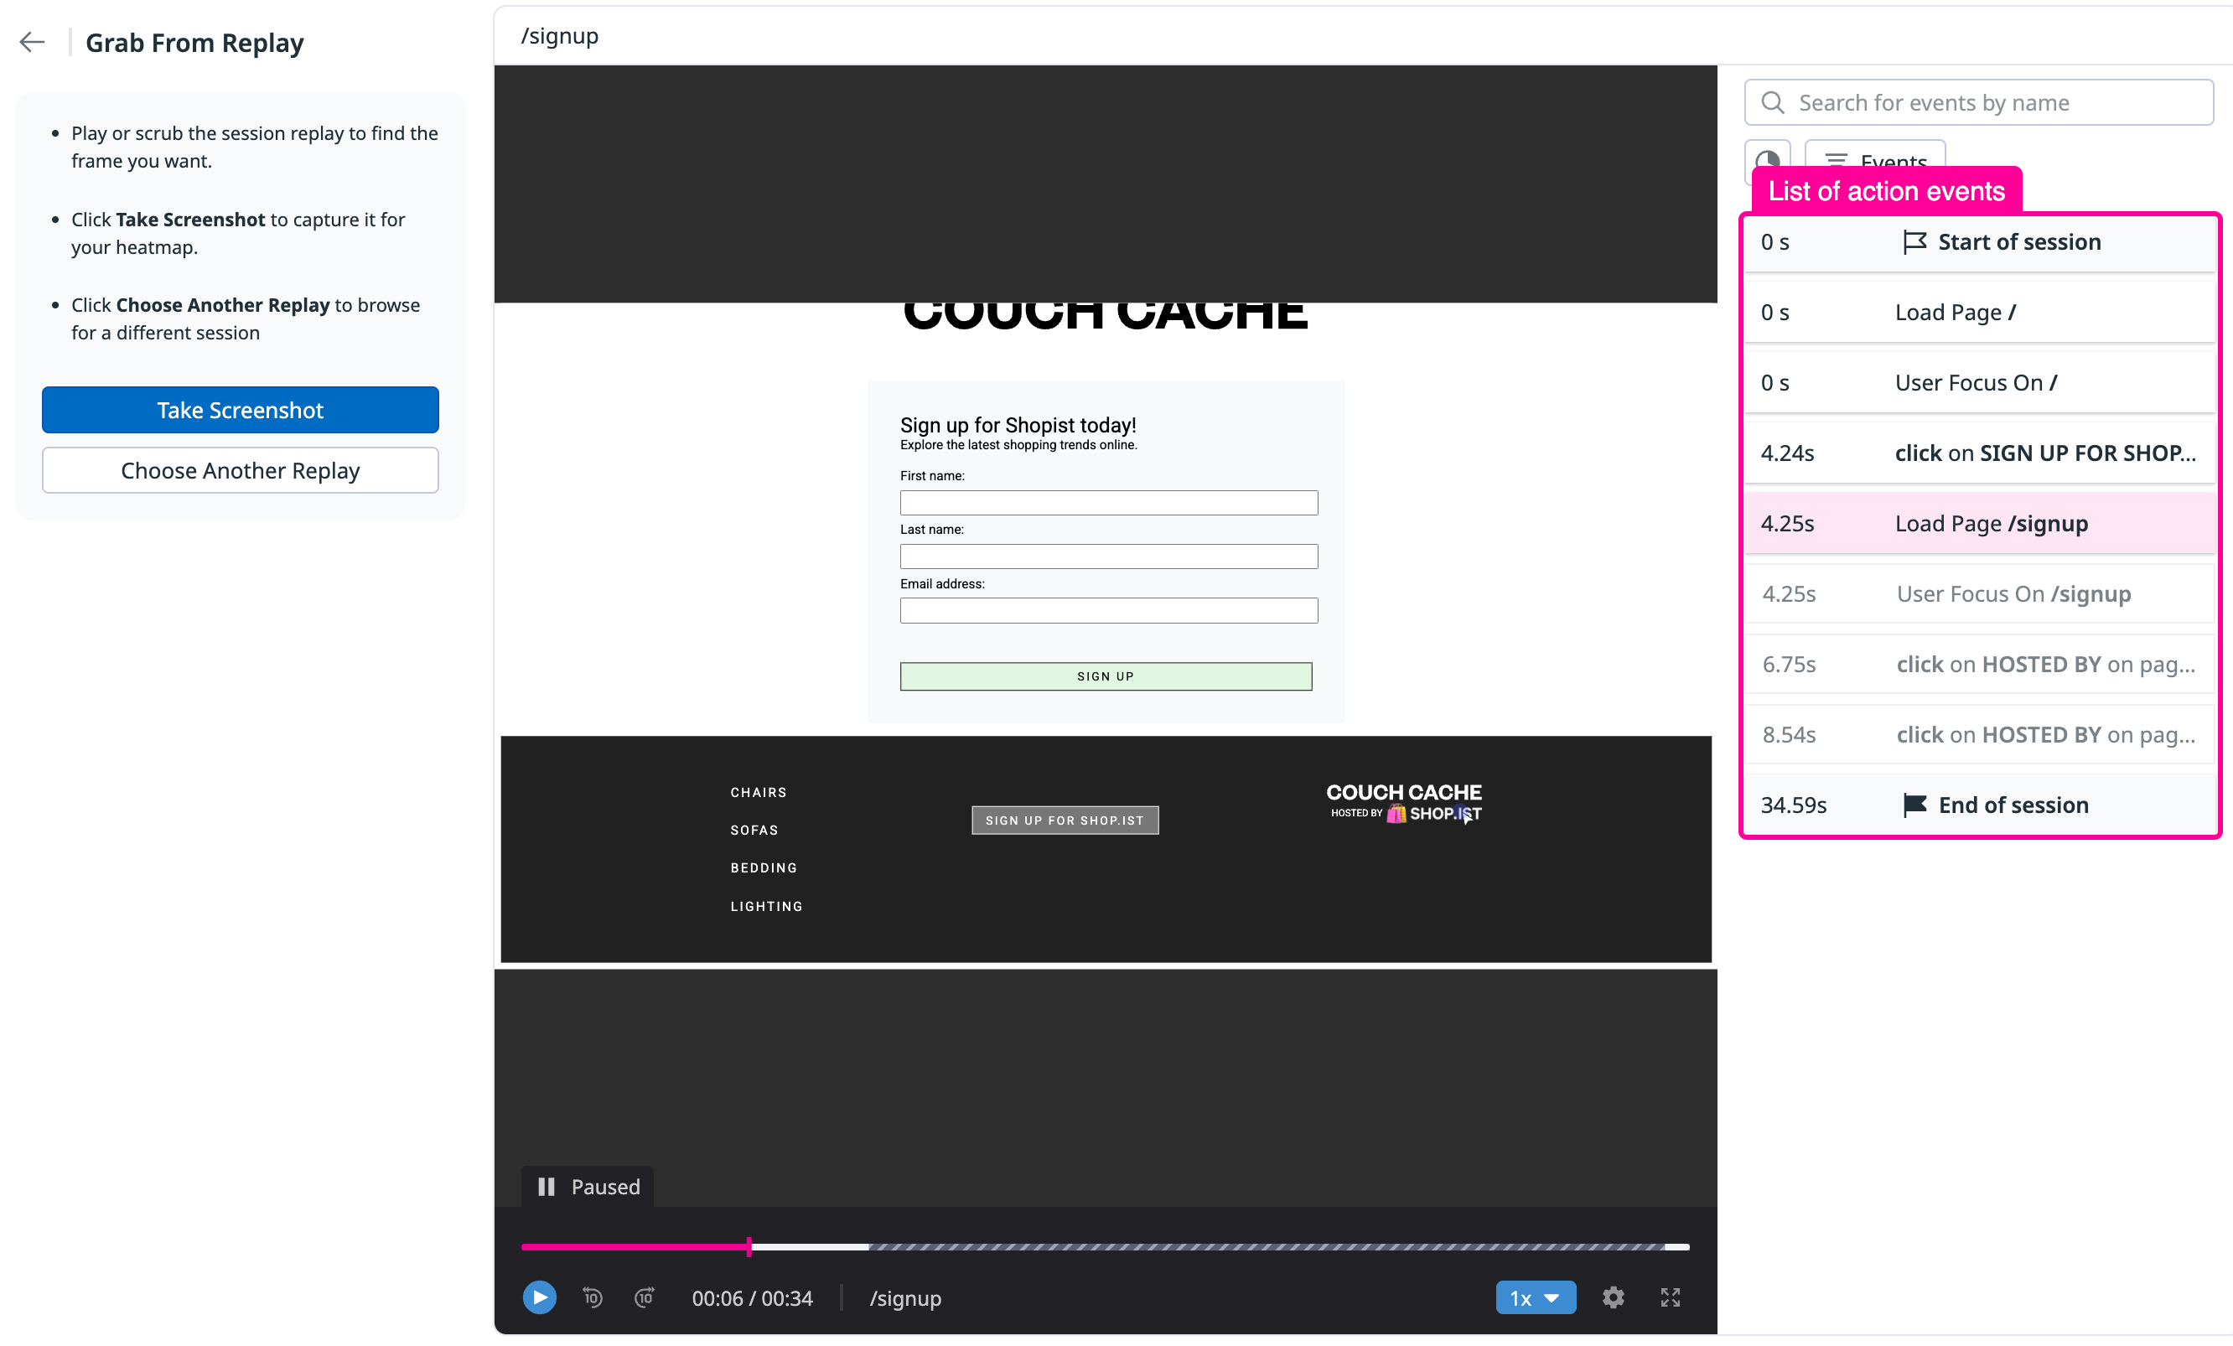Click Choose Another Replay button

tap(241, 469)
